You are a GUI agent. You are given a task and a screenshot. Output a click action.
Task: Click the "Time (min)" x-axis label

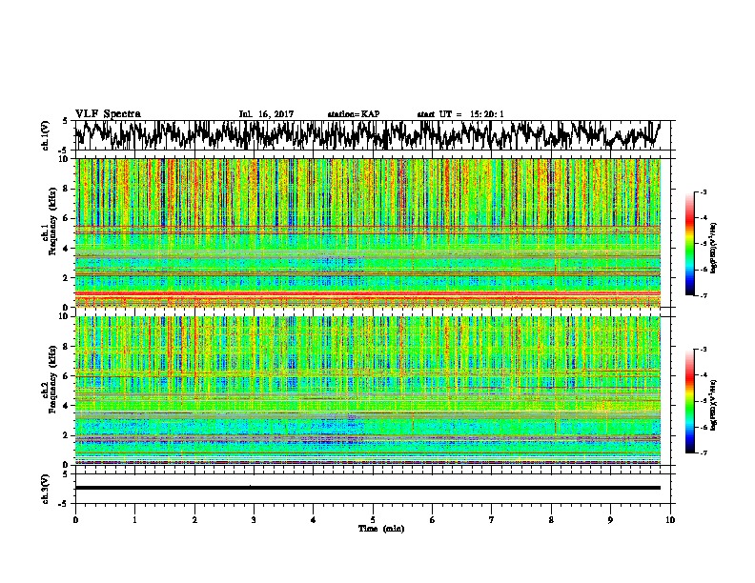(381, 529)
